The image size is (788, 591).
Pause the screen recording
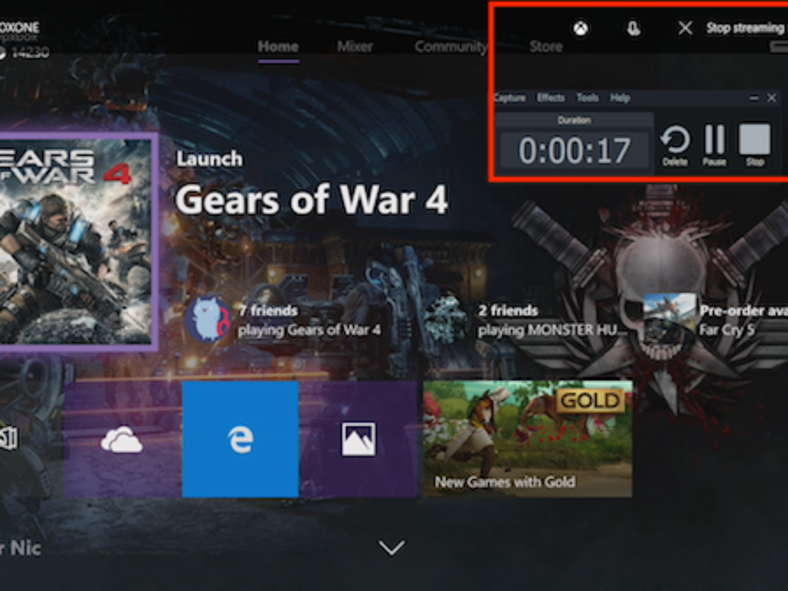[x=714, y=146]
